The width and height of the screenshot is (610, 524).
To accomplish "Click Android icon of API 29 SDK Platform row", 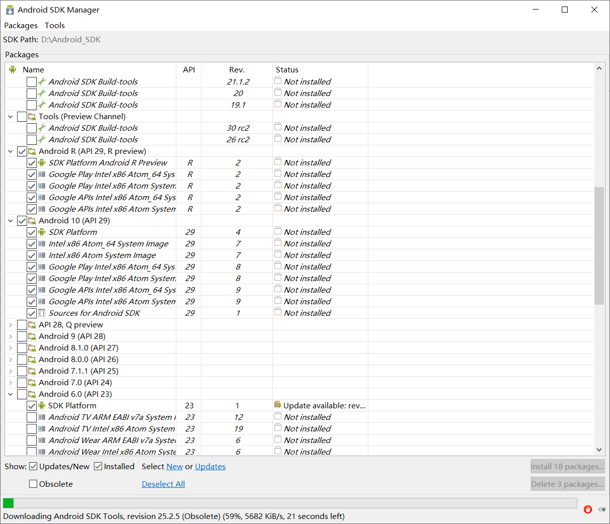I will [x=42, y=232].
